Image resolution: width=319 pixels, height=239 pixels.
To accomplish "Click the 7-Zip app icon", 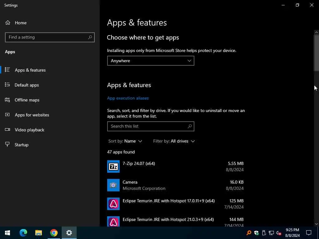I will click(x=113, y=166).
